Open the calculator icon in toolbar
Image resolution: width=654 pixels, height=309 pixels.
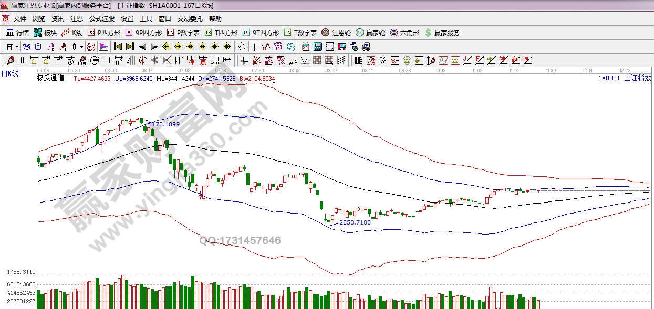(318, 47)
